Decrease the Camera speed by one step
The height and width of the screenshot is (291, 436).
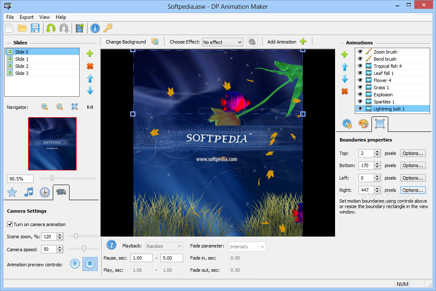click(59, 251)
